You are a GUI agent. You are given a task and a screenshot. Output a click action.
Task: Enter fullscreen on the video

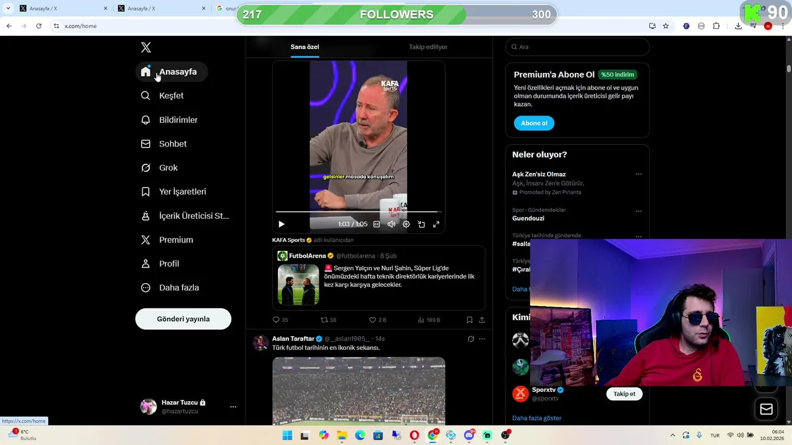pyautogui.click(x=436, y=224)
